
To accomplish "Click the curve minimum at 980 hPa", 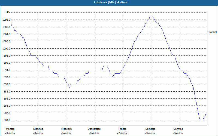I will click(201, 120).
